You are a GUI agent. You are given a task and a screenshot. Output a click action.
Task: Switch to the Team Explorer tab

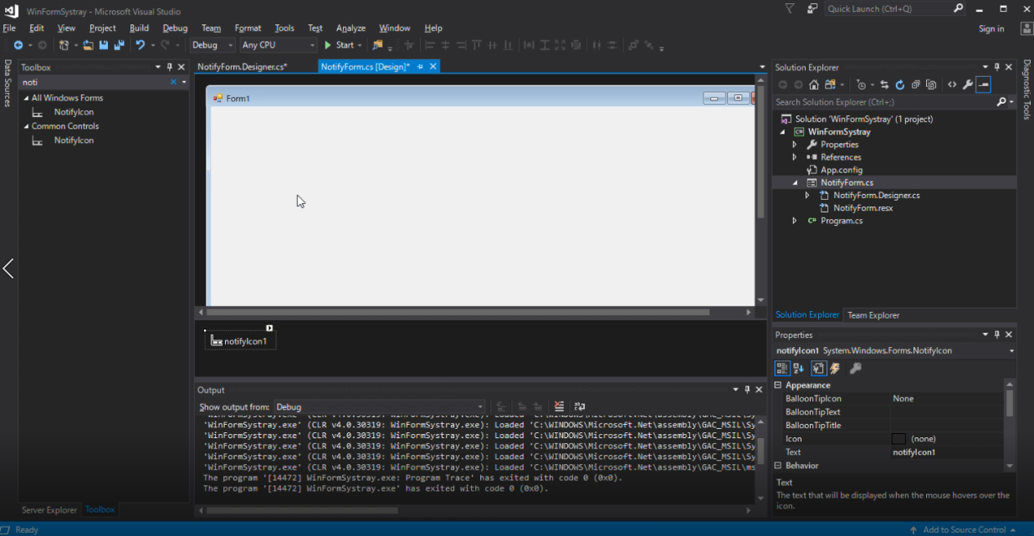pos(873,315)
